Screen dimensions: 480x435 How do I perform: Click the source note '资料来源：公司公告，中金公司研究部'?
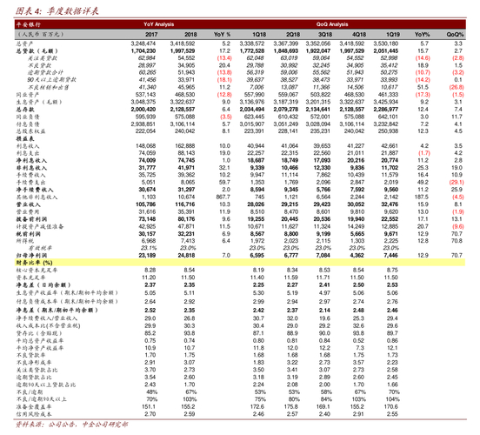(71, 425)
